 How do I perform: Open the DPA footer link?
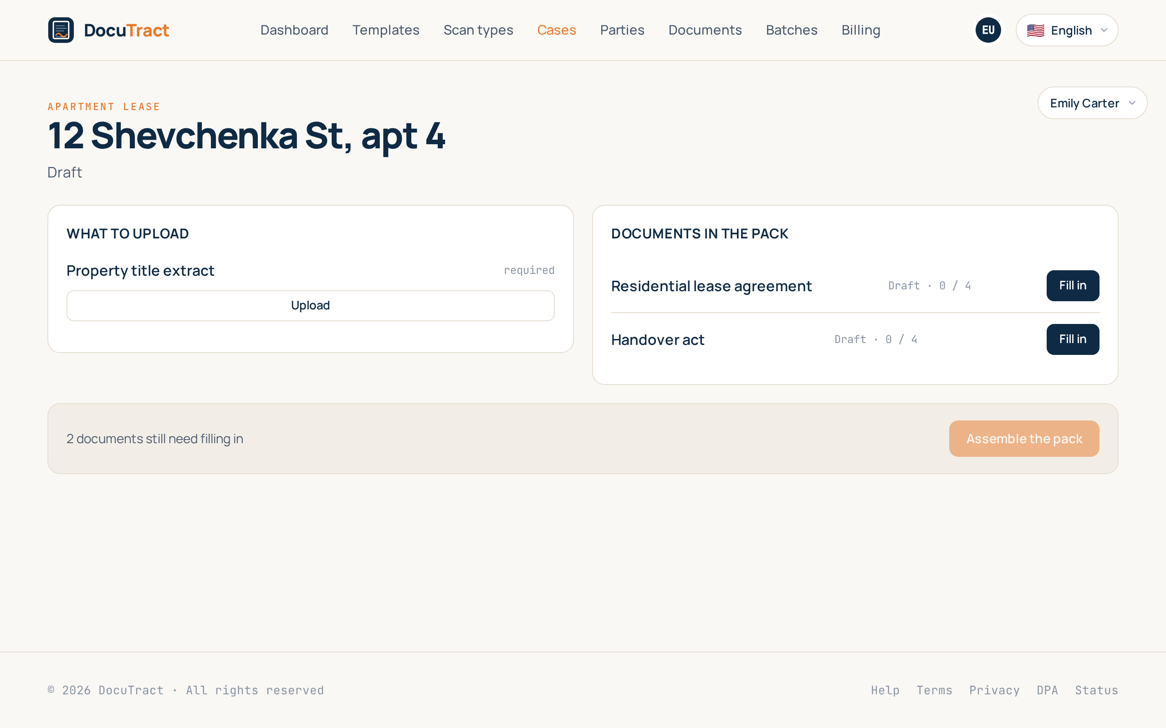coord(1047,690)
